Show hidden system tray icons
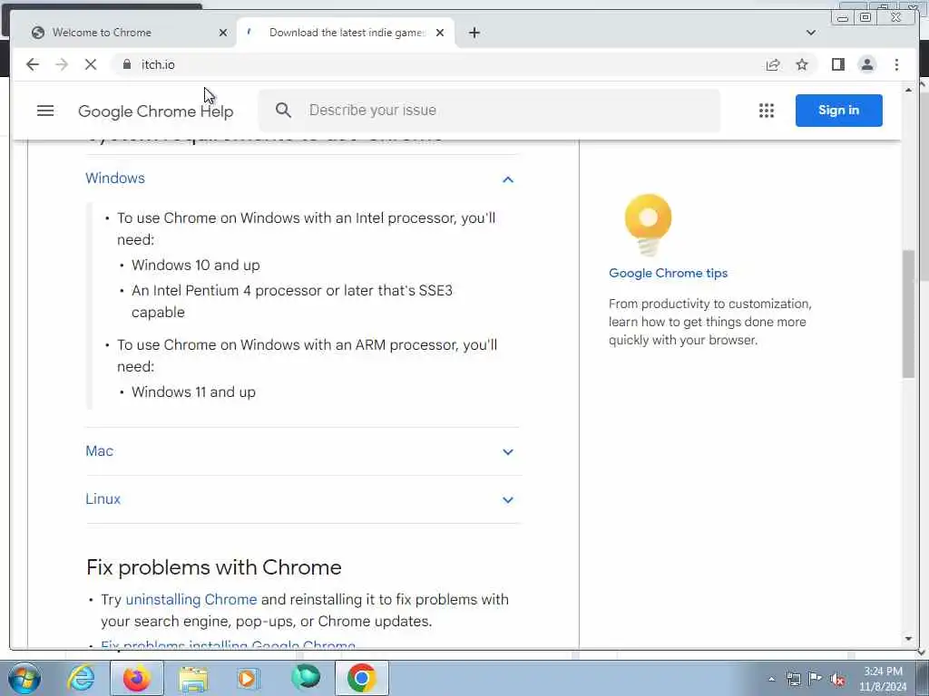 [x=771, y=679]
